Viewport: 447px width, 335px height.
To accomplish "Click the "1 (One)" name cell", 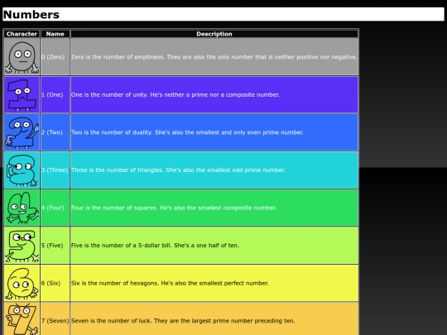I will [x=55, y=94].
